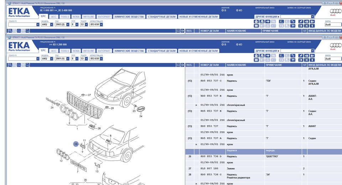Click the move-cross icon beside ПОЗ. in lower window

click(182, 65)
